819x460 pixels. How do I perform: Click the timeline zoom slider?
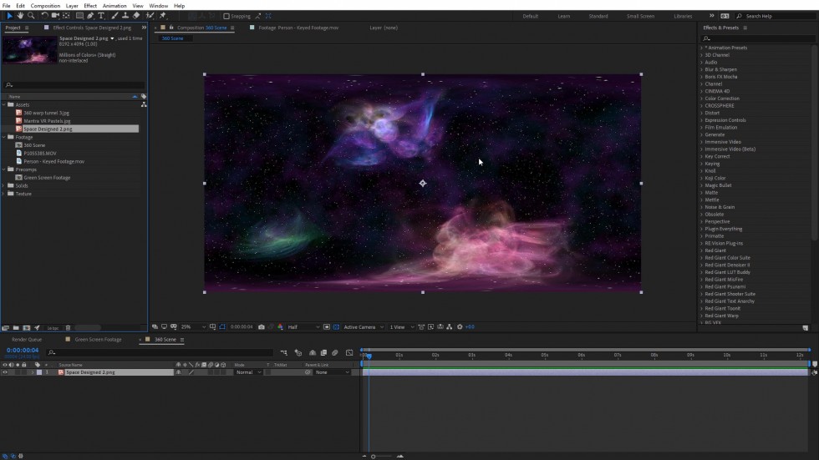(x=374, y=456)
